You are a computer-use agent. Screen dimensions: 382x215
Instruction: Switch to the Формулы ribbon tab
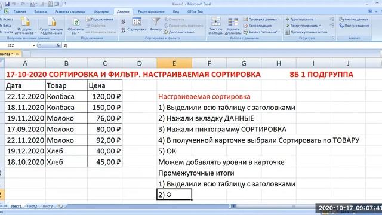coord(101,11)
